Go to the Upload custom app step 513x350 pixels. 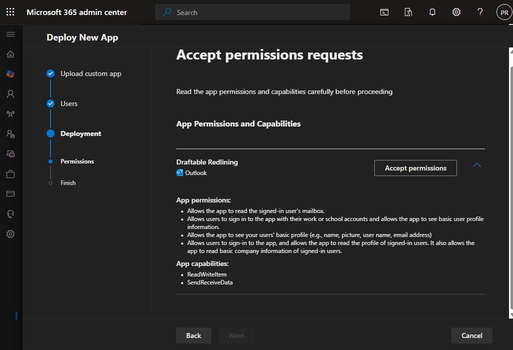(x=91, y=73)
